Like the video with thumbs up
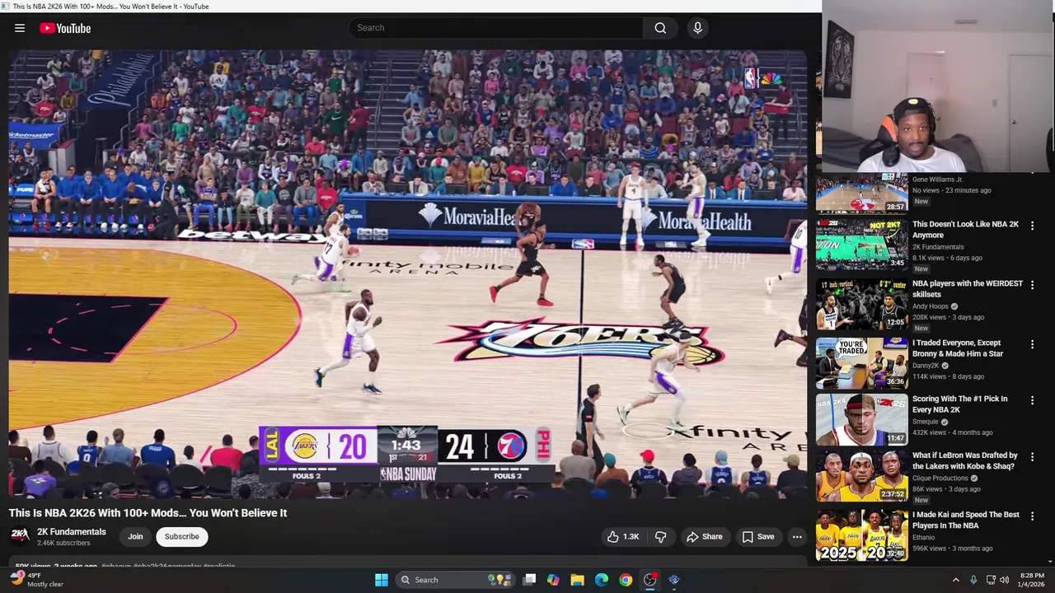The image size is (1055, 593). point(623,537)
